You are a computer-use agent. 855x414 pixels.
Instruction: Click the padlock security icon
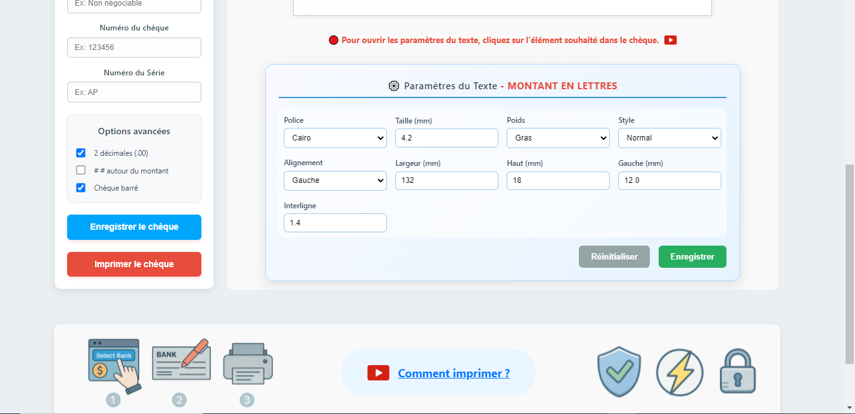coord(738,372)
